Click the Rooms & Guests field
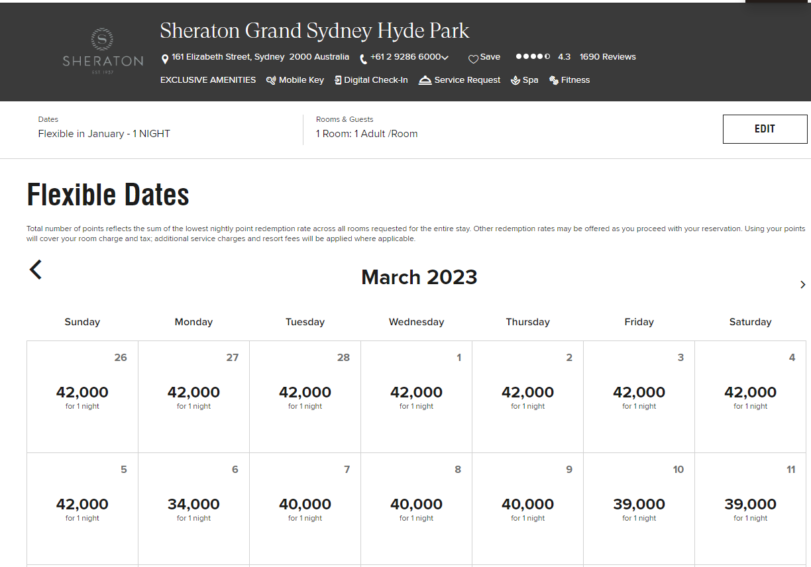The image size is (811, 567). [x=366, y=133]
